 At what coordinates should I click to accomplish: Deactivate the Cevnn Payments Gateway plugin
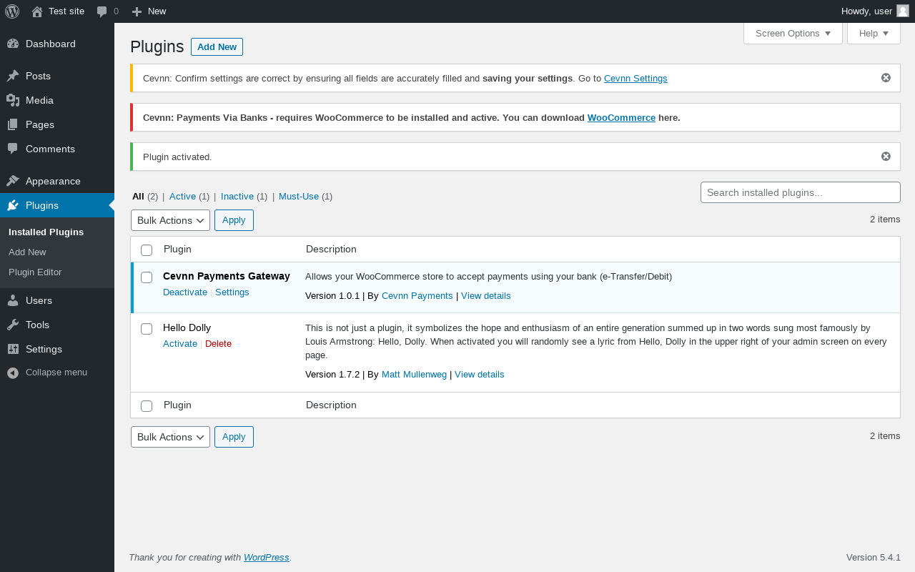185,292
